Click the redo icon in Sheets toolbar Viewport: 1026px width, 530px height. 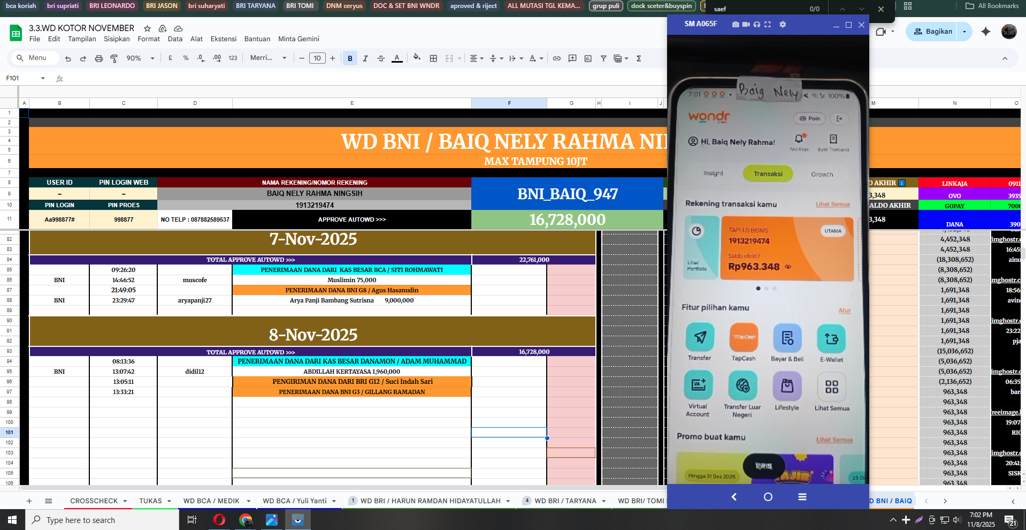pyautogui.click(x=83, y=58)
